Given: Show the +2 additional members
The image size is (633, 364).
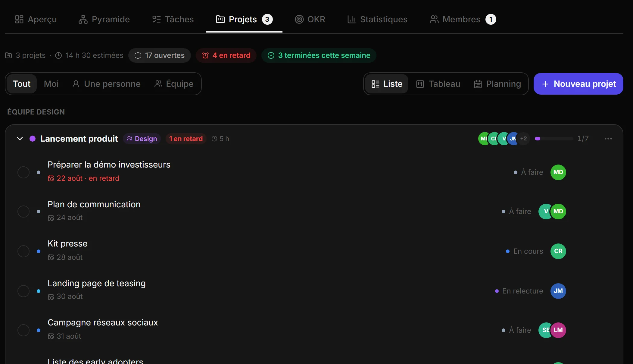Looking at the screenshot, I should (524, 139).
